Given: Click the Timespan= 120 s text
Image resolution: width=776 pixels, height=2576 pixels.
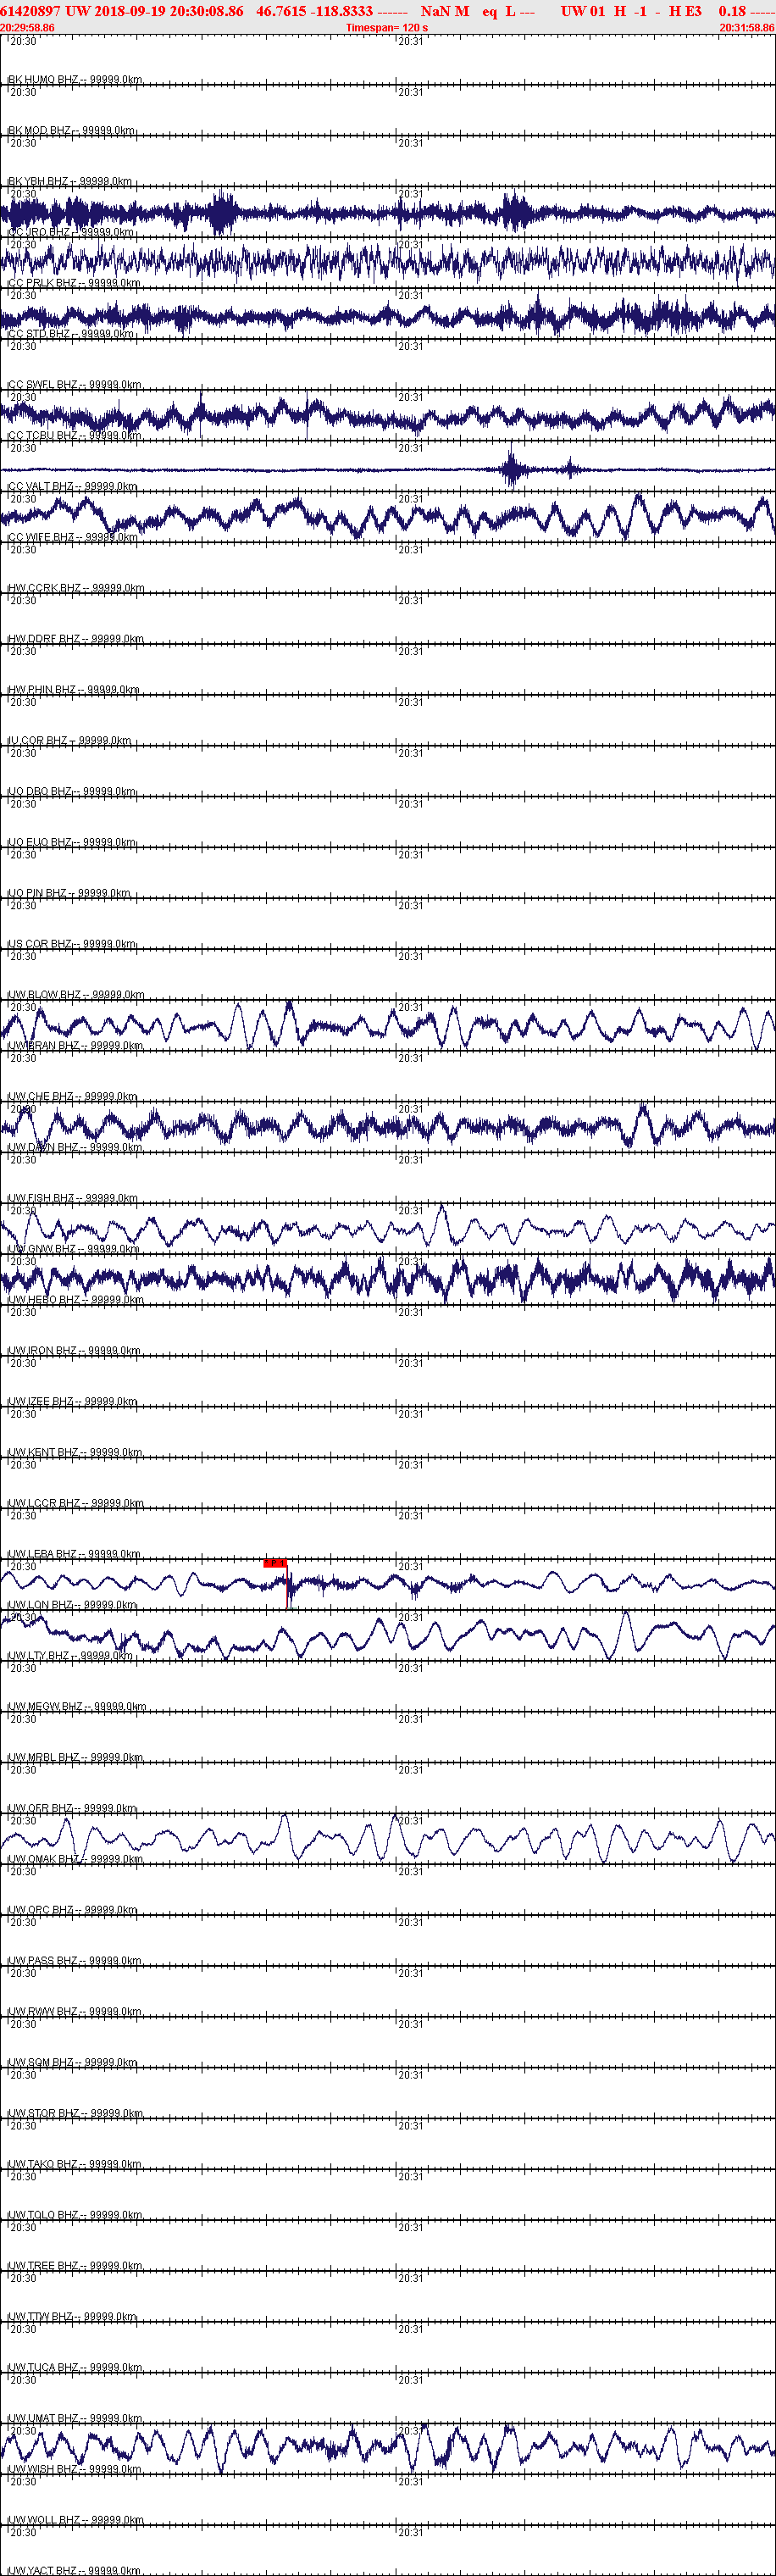Looking at the screenshot, I should point(387,28).
